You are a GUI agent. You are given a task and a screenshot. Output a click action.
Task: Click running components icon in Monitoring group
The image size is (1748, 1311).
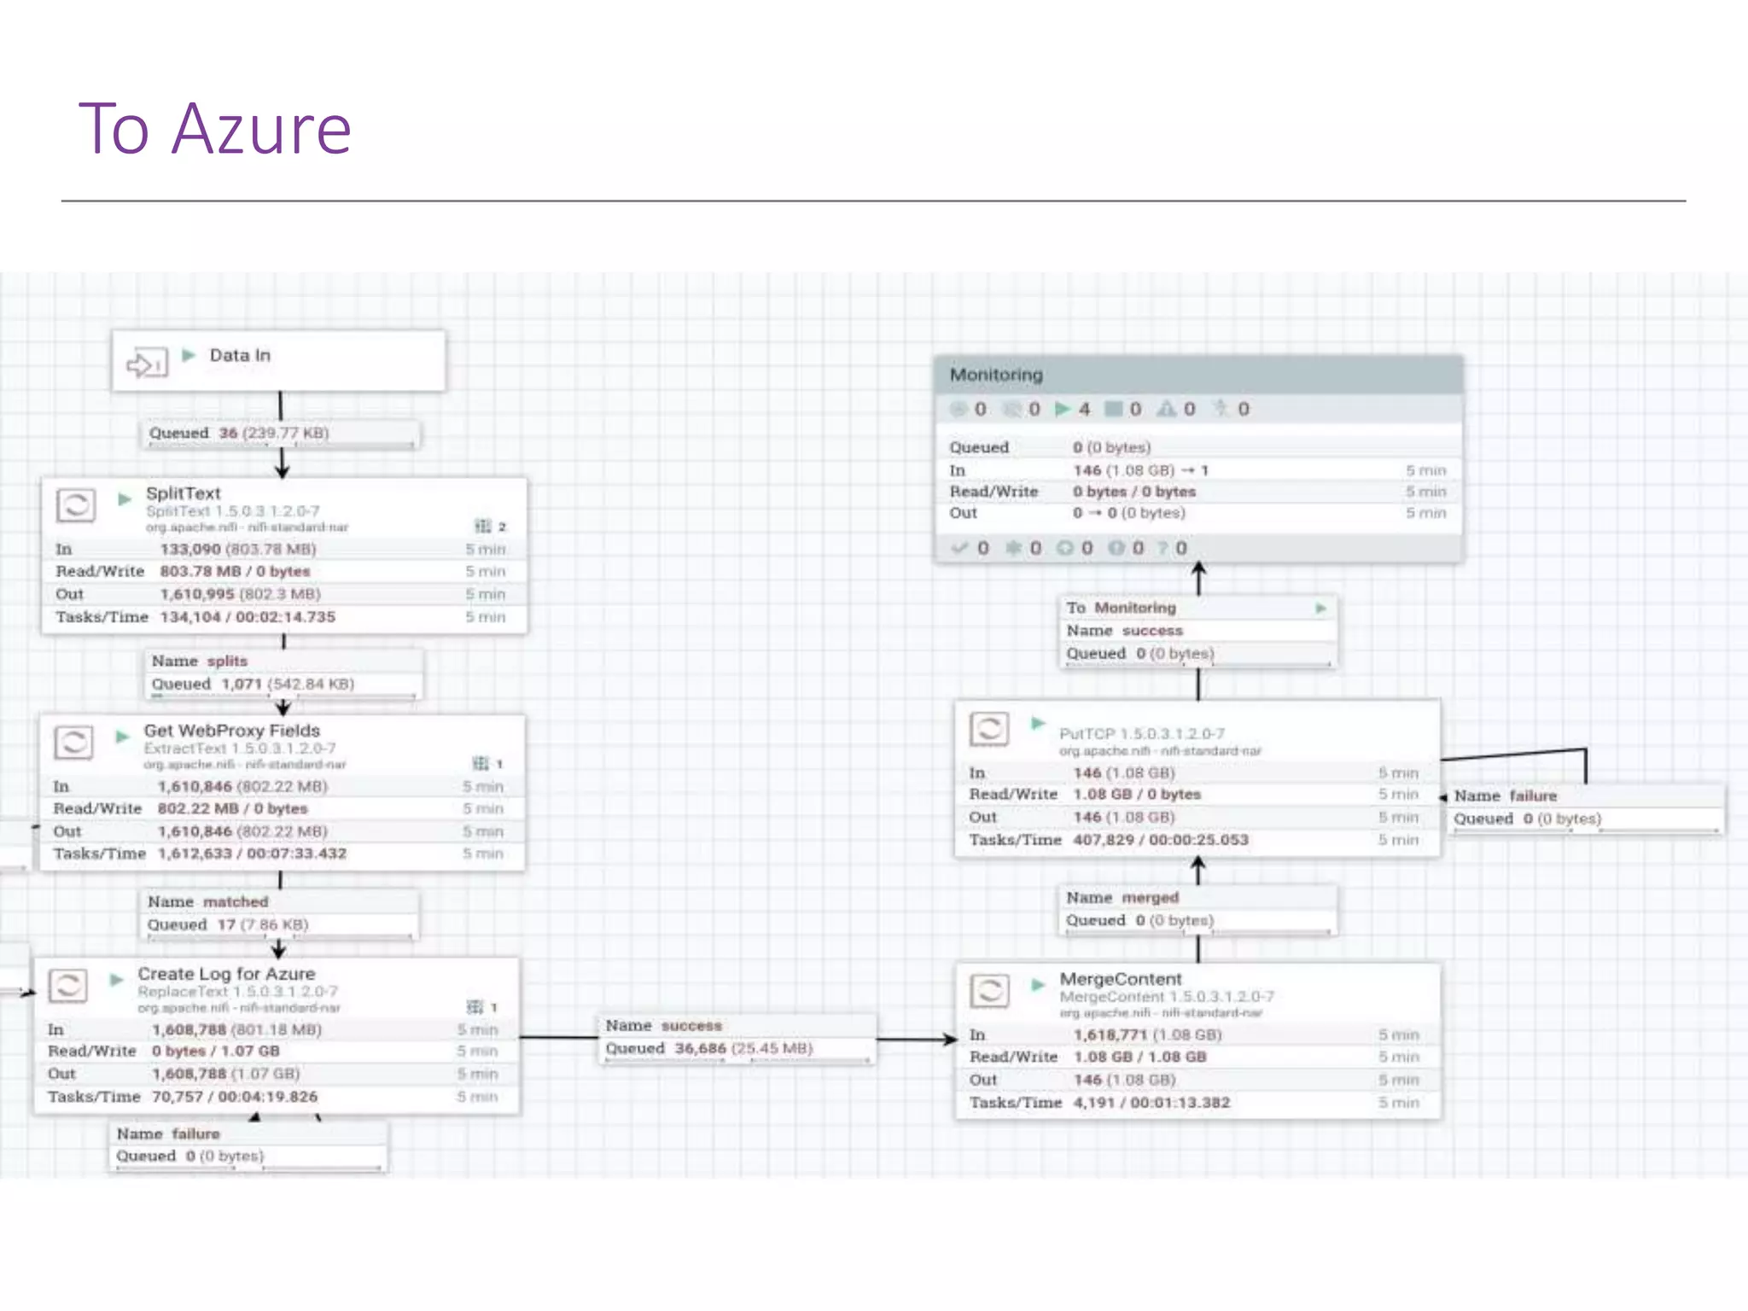[x=1062, y=409]
